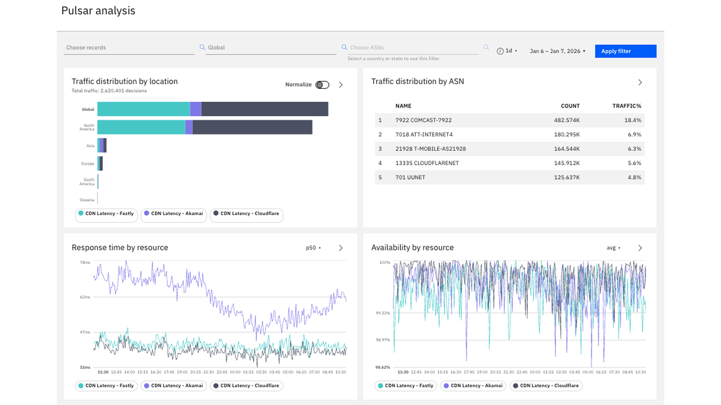Image resolution: width=721 pixels, height=405 pixels.
Task: Open the Jan 6 – Jan 7, 2026 date range dropdown
Action: click(557, 51)
